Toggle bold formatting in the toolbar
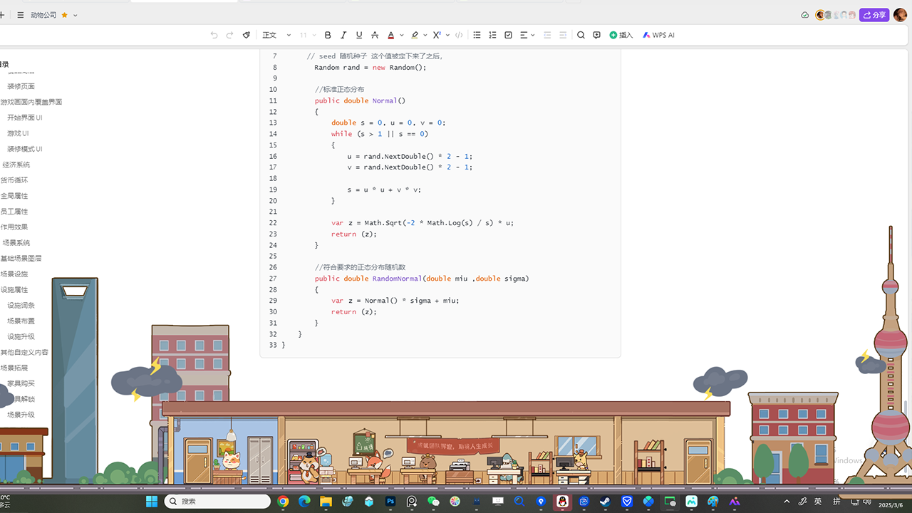 (328, 35)
